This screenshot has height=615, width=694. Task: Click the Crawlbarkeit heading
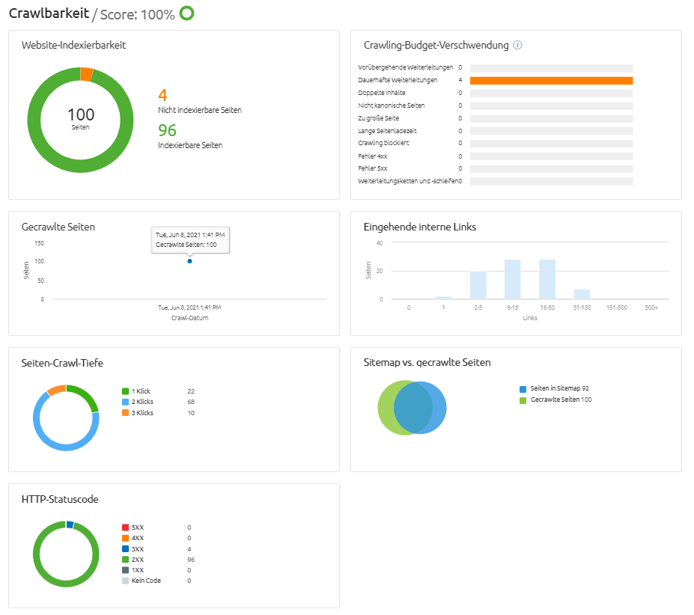click(49, 13)
